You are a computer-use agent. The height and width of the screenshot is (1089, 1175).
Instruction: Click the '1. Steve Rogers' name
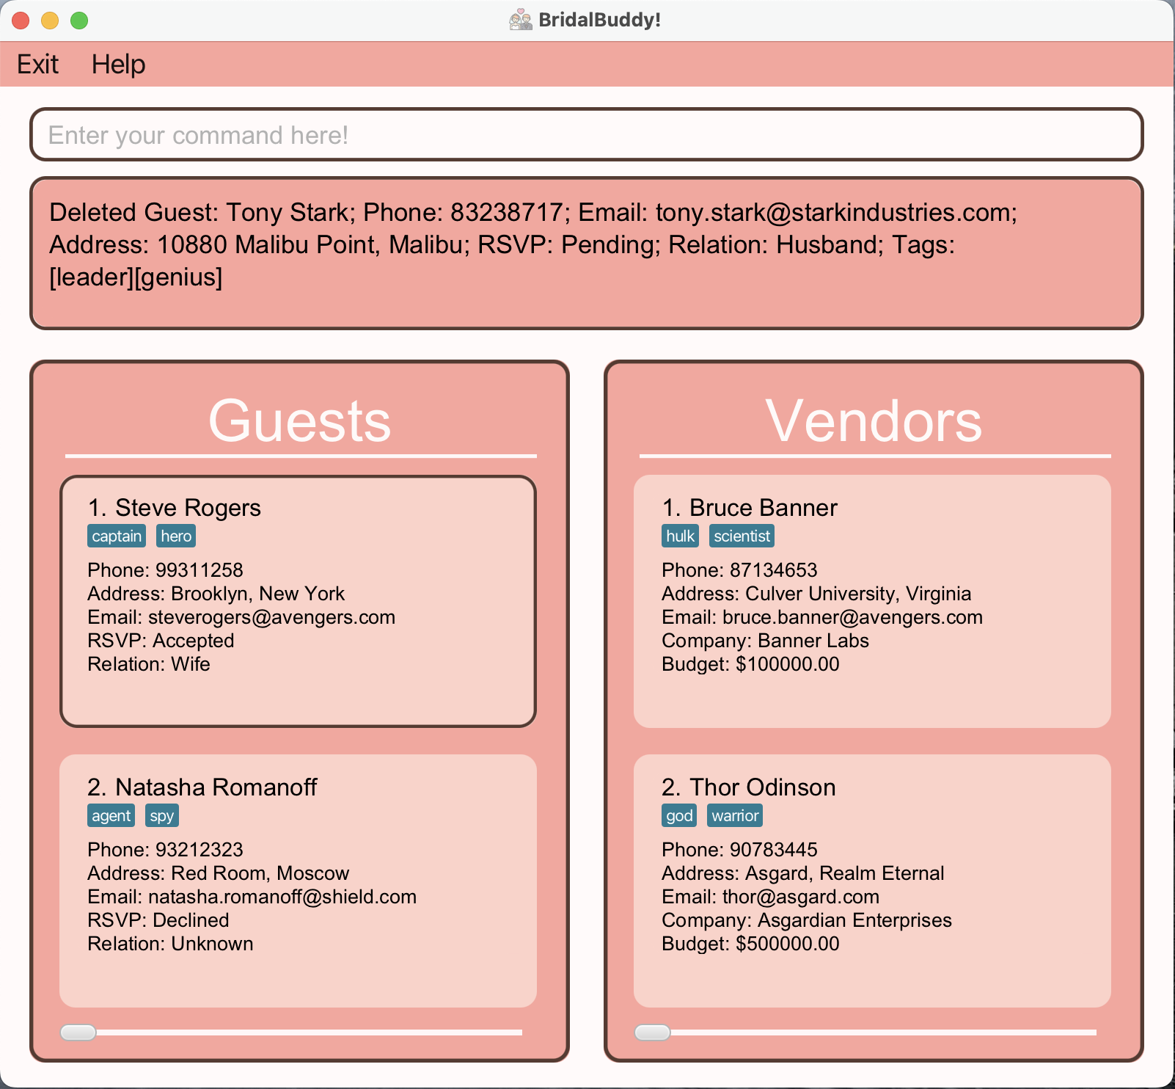point(174,508)
